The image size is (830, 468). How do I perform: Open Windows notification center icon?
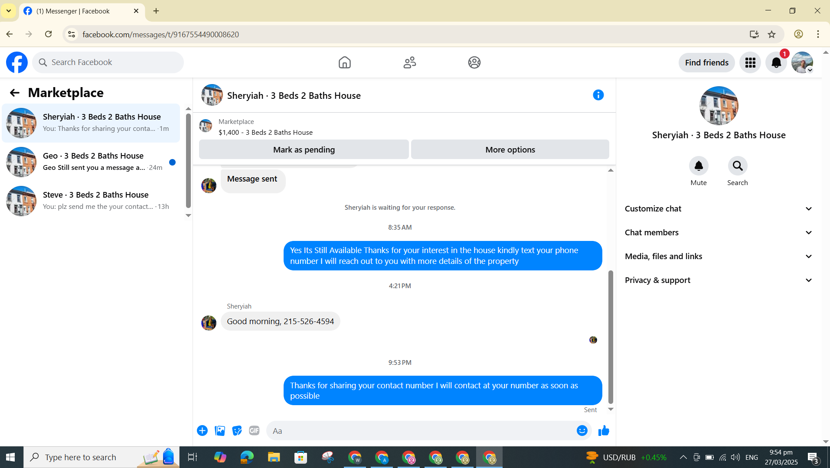[813, 457]
